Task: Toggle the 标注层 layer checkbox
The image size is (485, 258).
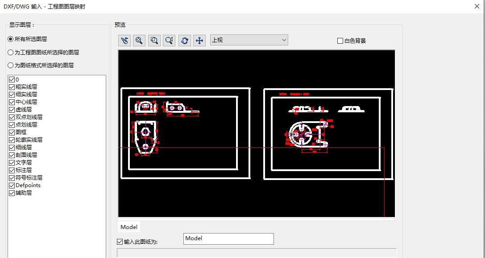Action: (x=12, y=170)
